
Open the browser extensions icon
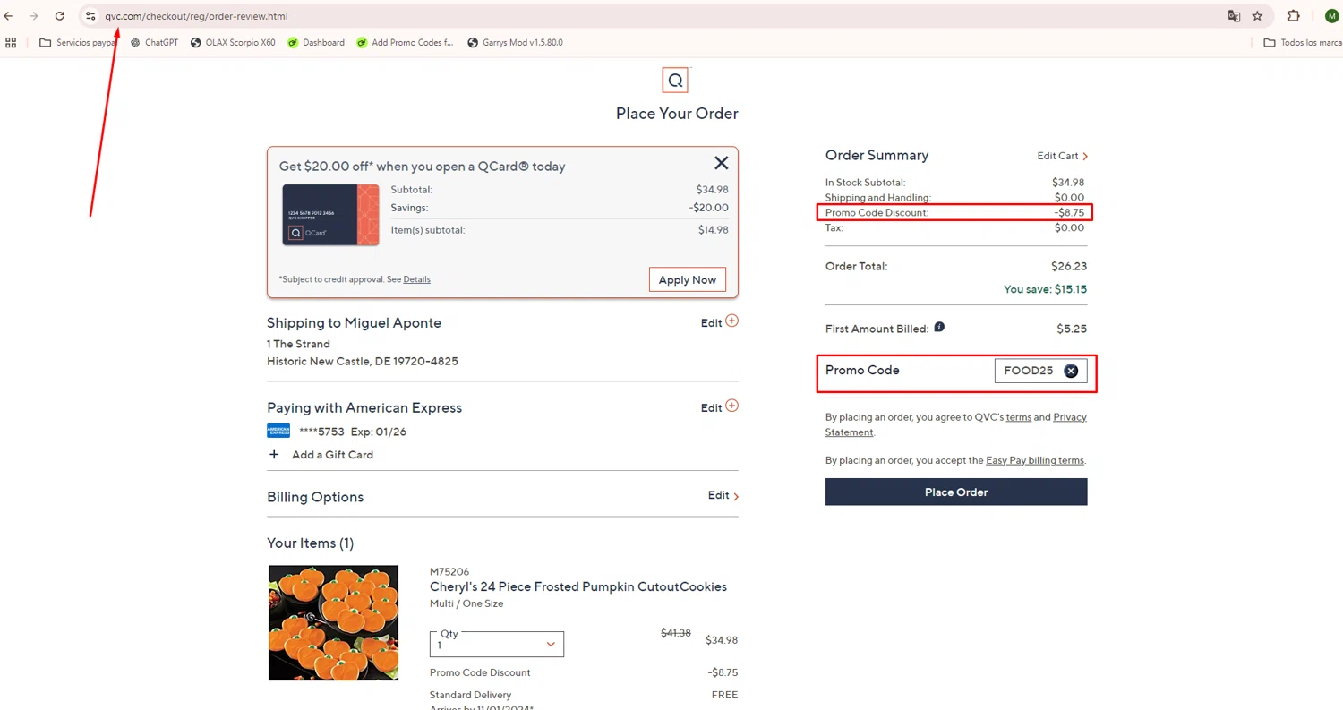tap(1293, 16)
